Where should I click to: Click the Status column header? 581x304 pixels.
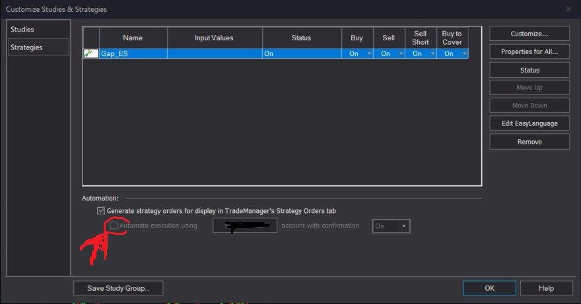pos(302,38)
